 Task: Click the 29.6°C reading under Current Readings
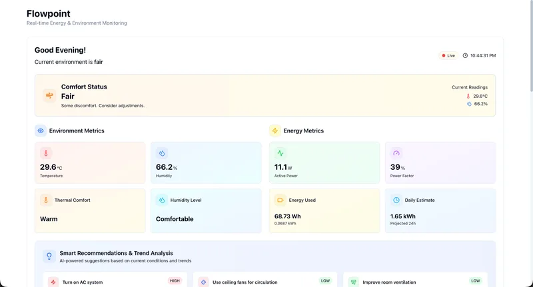tap(480, 96)
